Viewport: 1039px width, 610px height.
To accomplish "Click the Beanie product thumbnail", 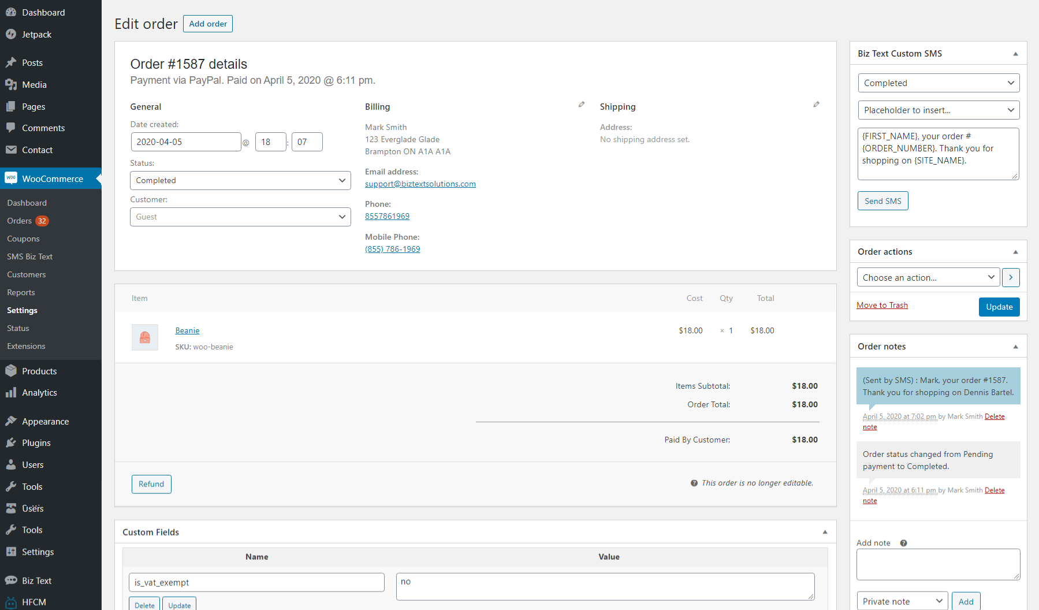I will pyautogui.click(x=145, y=337).
